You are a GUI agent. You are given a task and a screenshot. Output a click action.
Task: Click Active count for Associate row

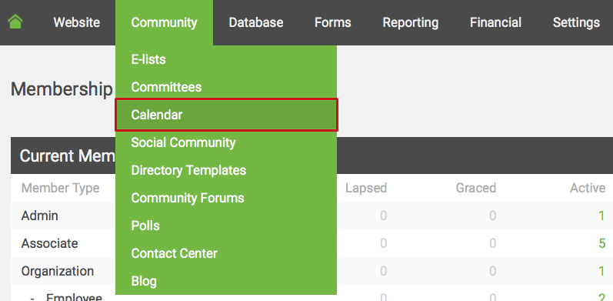coord(602,243)
